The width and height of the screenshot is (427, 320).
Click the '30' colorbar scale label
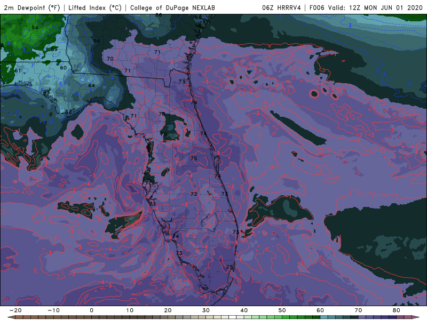point(206,310)
